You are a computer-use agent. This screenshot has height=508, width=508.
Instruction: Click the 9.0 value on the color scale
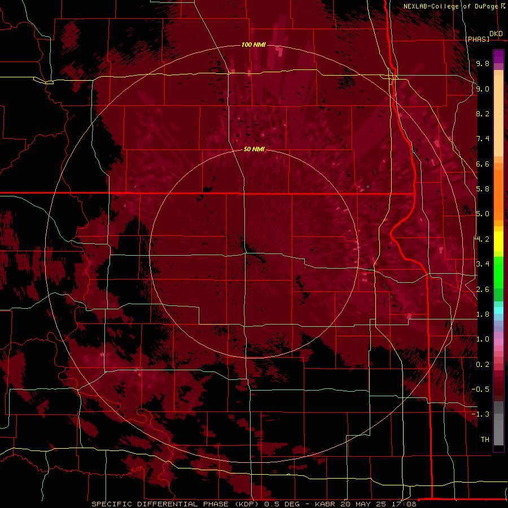tap(483, 89)
